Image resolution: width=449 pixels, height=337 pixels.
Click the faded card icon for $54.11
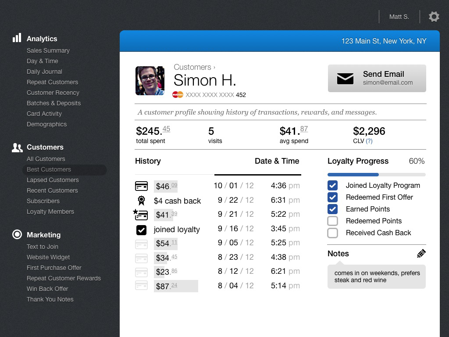[142, 244]
